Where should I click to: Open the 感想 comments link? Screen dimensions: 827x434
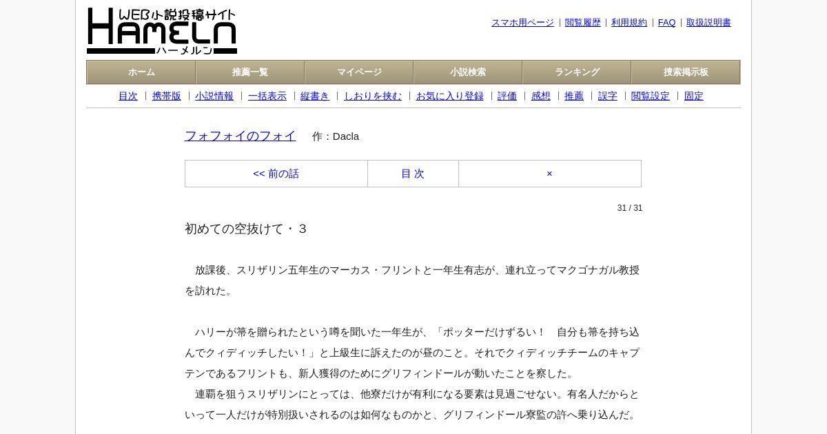[x=541, y=96]
